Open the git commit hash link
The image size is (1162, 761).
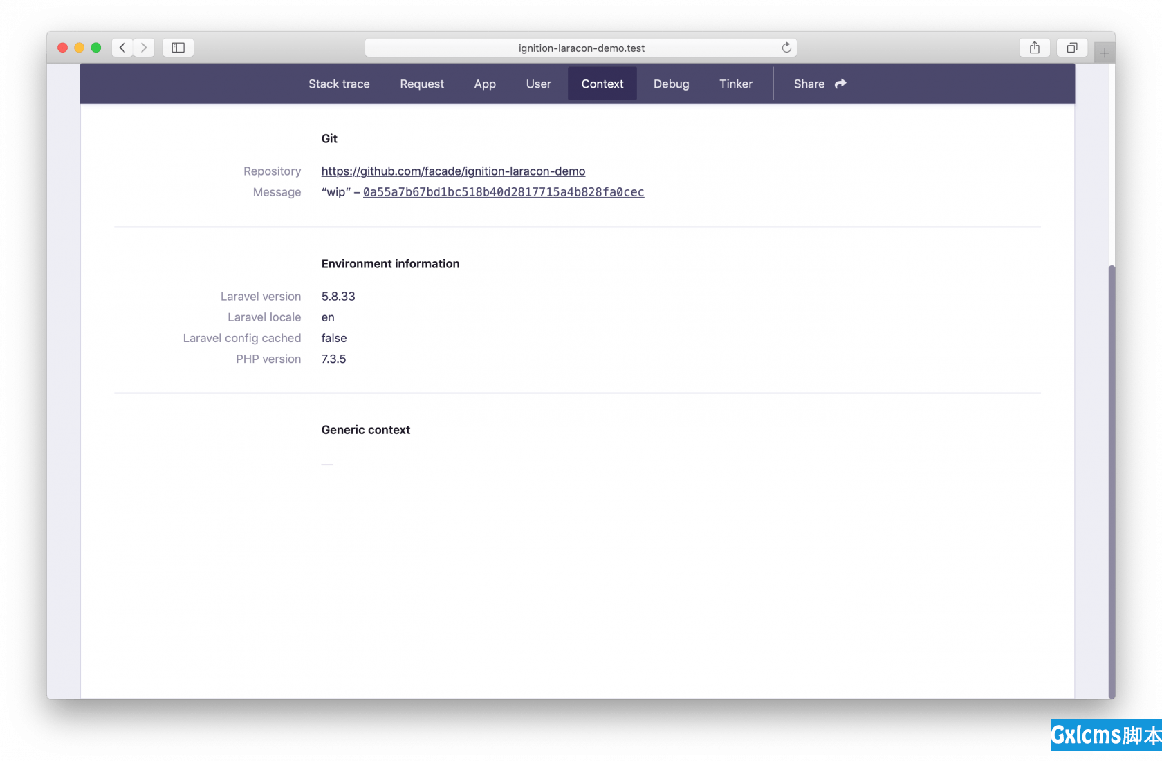(503, 192)
